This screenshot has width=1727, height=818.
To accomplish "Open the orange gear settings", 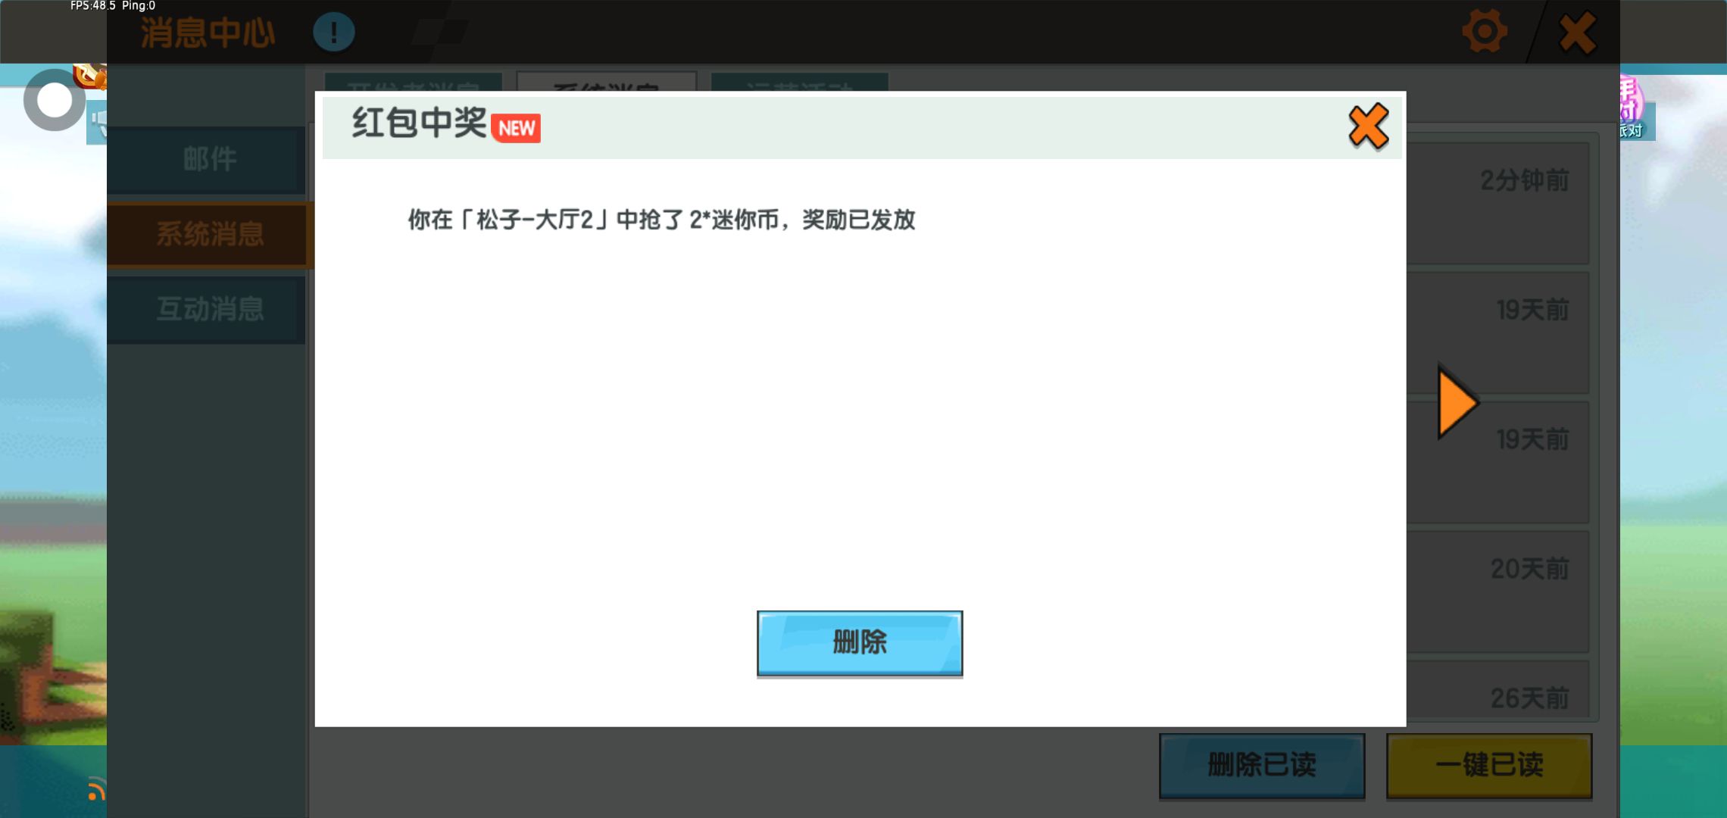I will point(1484,32).
